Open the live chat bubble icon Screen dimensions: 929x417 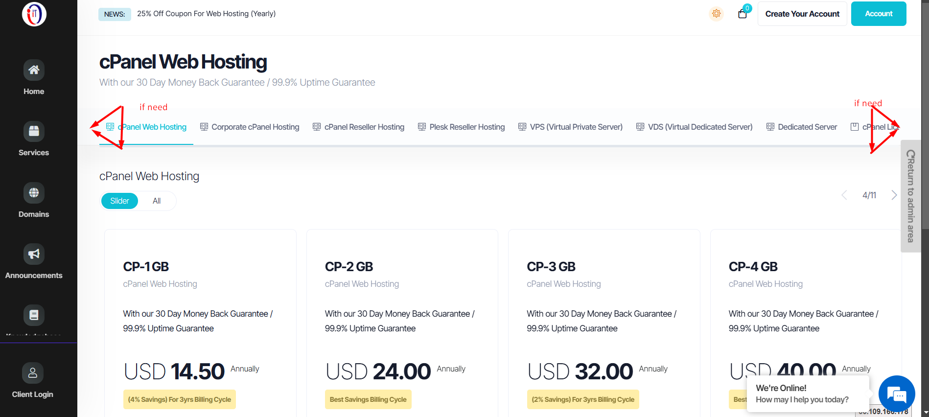(x=897, y=394)
